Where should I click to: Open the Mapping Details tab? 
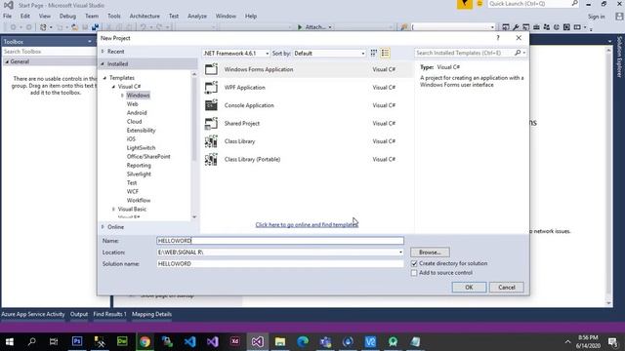click(151, 314)
